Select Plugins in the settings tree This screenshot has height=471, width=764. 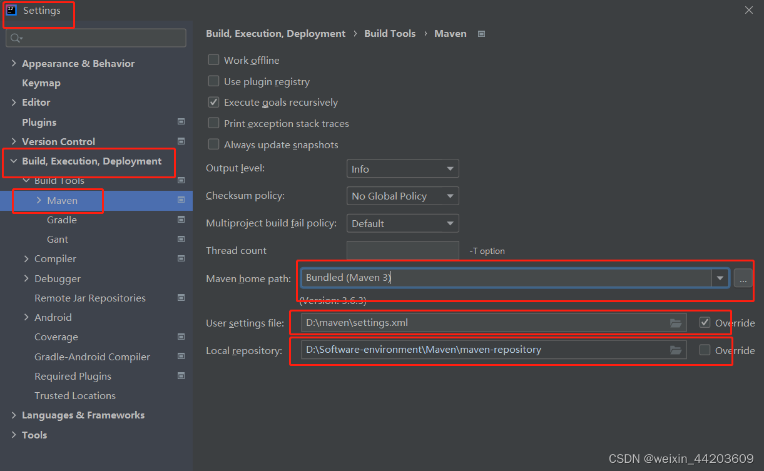tap(39, 122)
